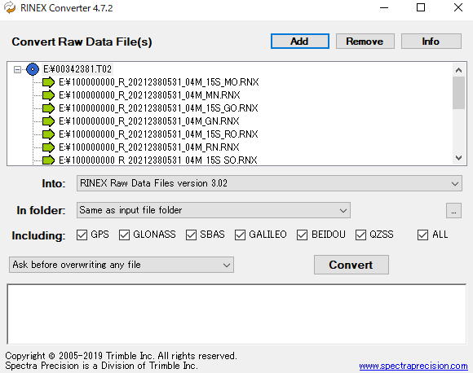Click the file list scrollbar down arrow
473x373 pixels.
pyautogui.click(x=458, y=158)
